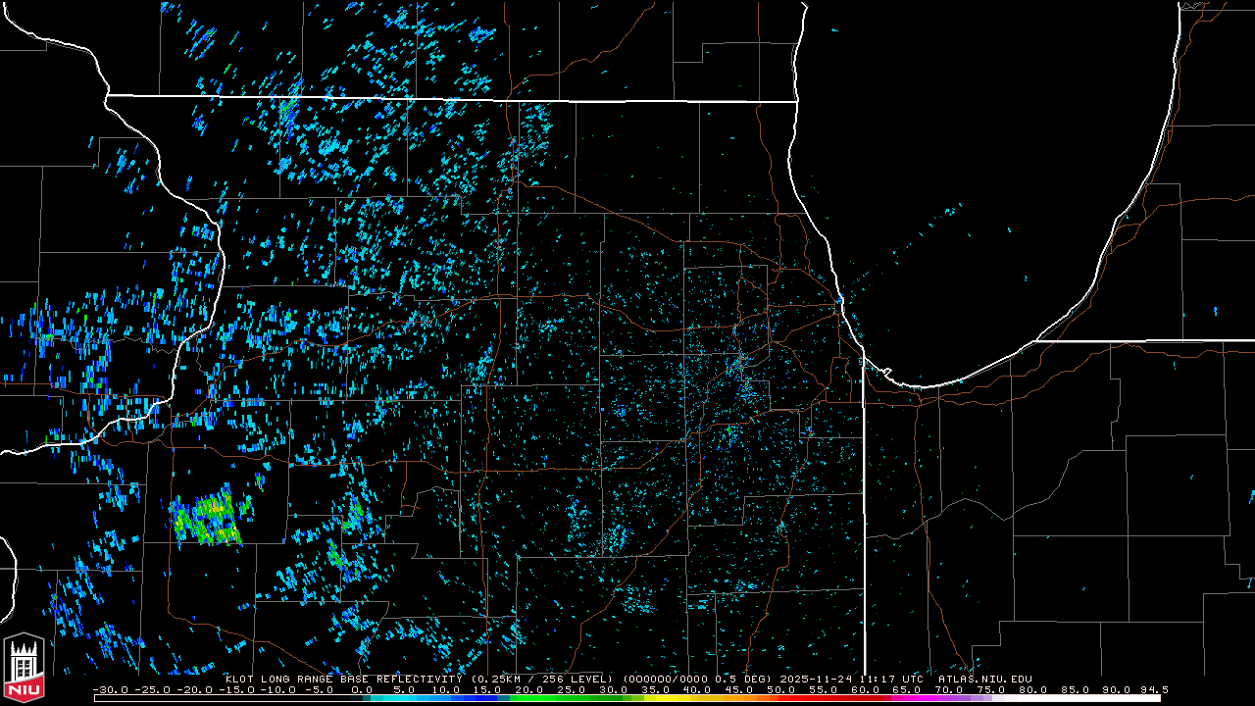Click the -30.0 scale label
The image size is (1255, 706).
(113, 689)
